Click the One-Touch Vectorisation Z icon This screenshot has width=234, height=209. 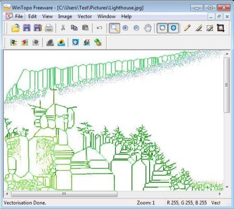14,43
